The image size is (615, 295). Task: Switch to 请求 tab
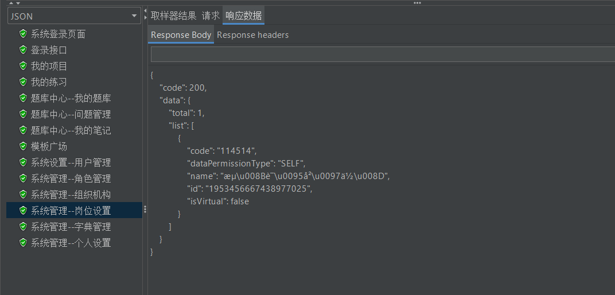[211, 15]
